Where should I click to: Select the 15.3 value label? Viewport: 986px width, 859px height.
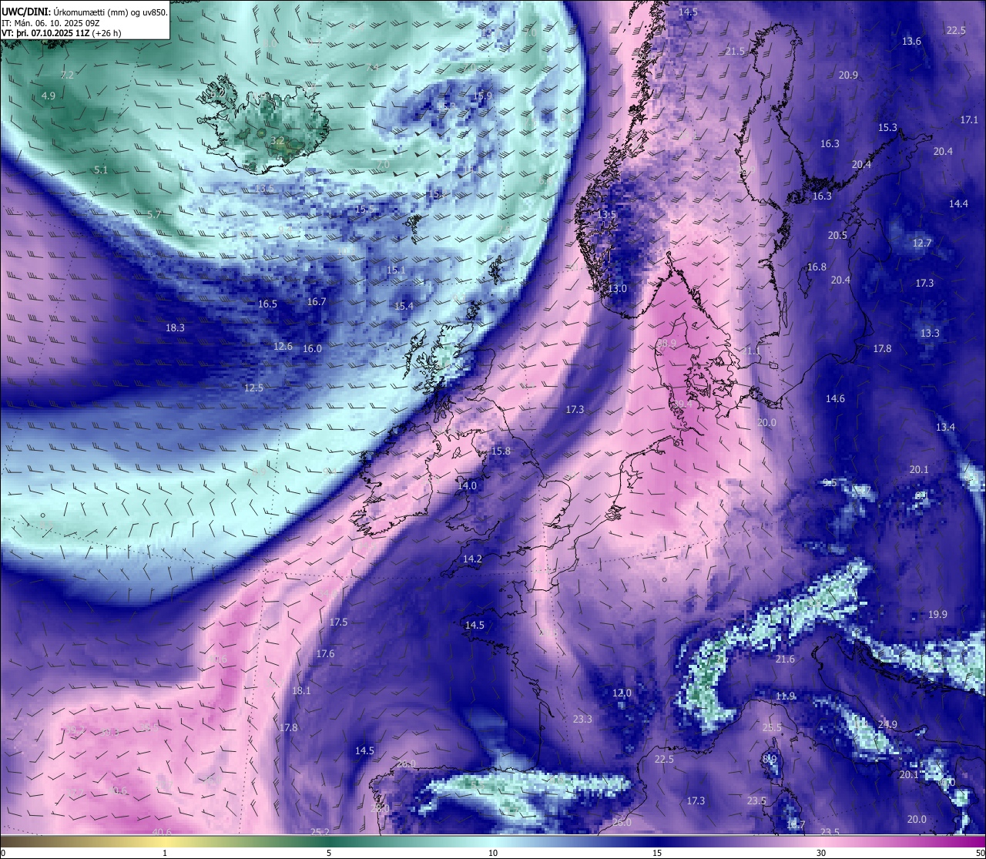tap(887, 127)
